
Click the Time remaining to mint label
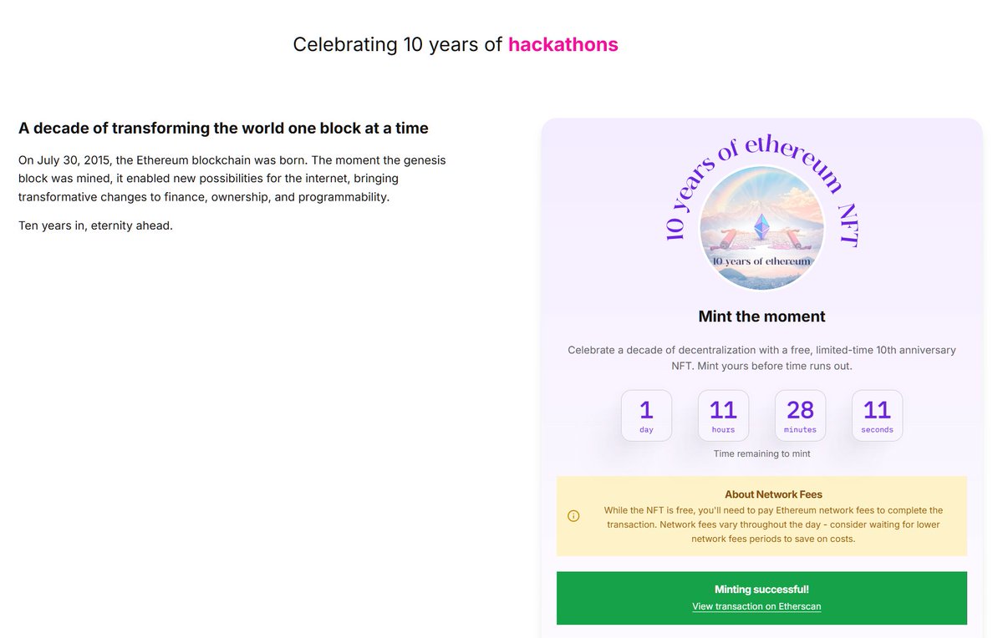click(761, 453)
